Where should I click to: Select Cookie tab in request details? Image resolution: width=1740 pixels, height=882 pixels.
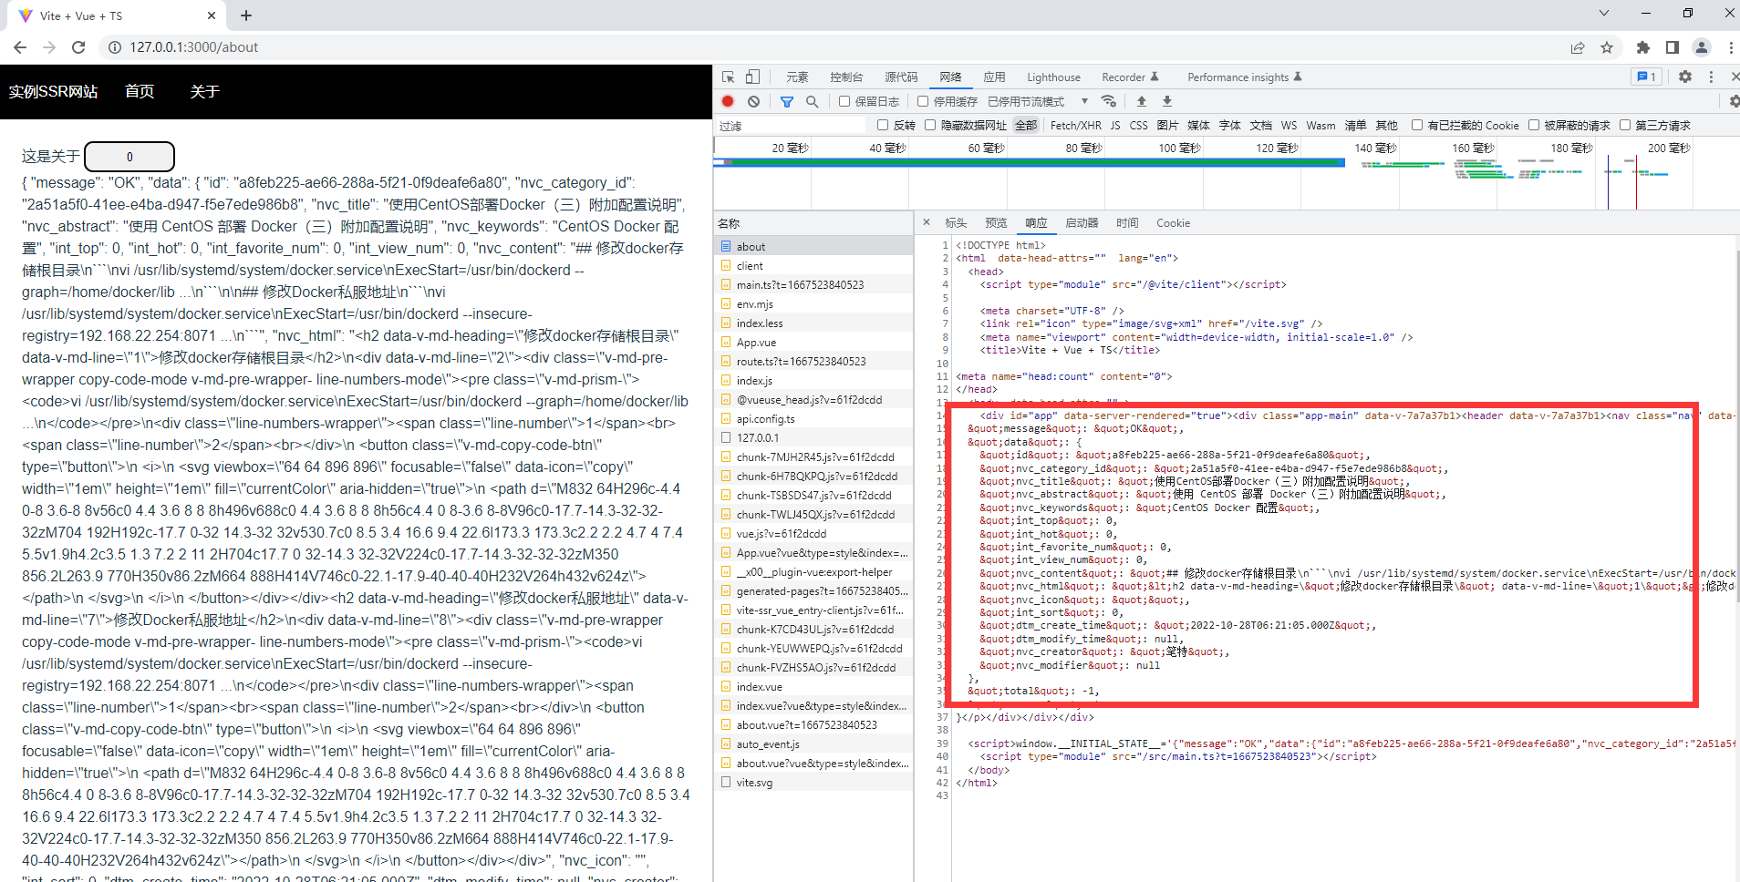click(x=1173, y=222)
